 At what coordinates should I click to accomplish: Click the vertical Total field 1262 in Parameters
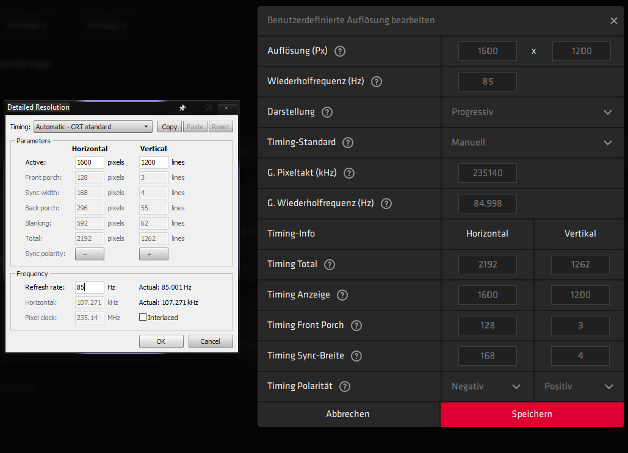pyautogui.click(x=154, y=238)
